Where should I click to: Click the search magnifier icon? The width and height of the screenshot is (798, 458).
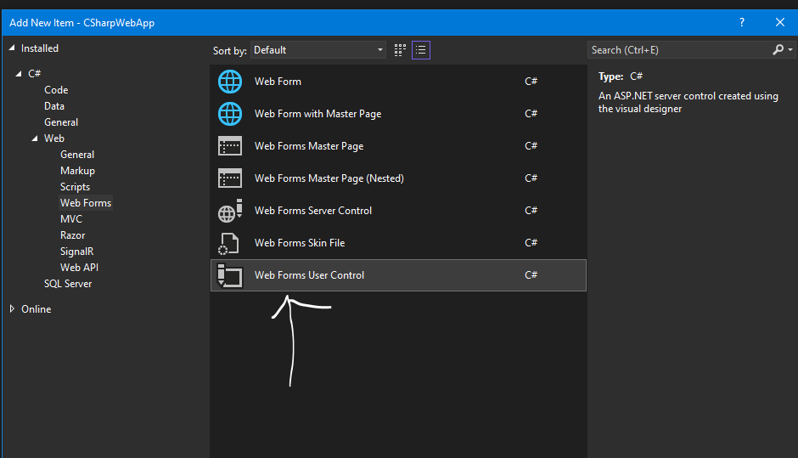[x=778, y=49]
